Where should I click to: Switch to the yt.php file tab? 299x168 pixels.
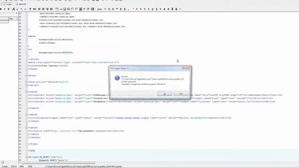pyautogui.click(x=7, y=4)
